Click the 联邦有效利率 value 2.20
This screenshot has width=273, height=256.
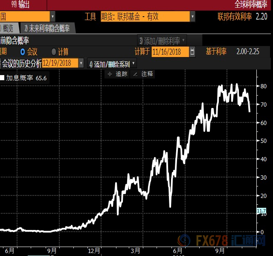tap(261, 17)
